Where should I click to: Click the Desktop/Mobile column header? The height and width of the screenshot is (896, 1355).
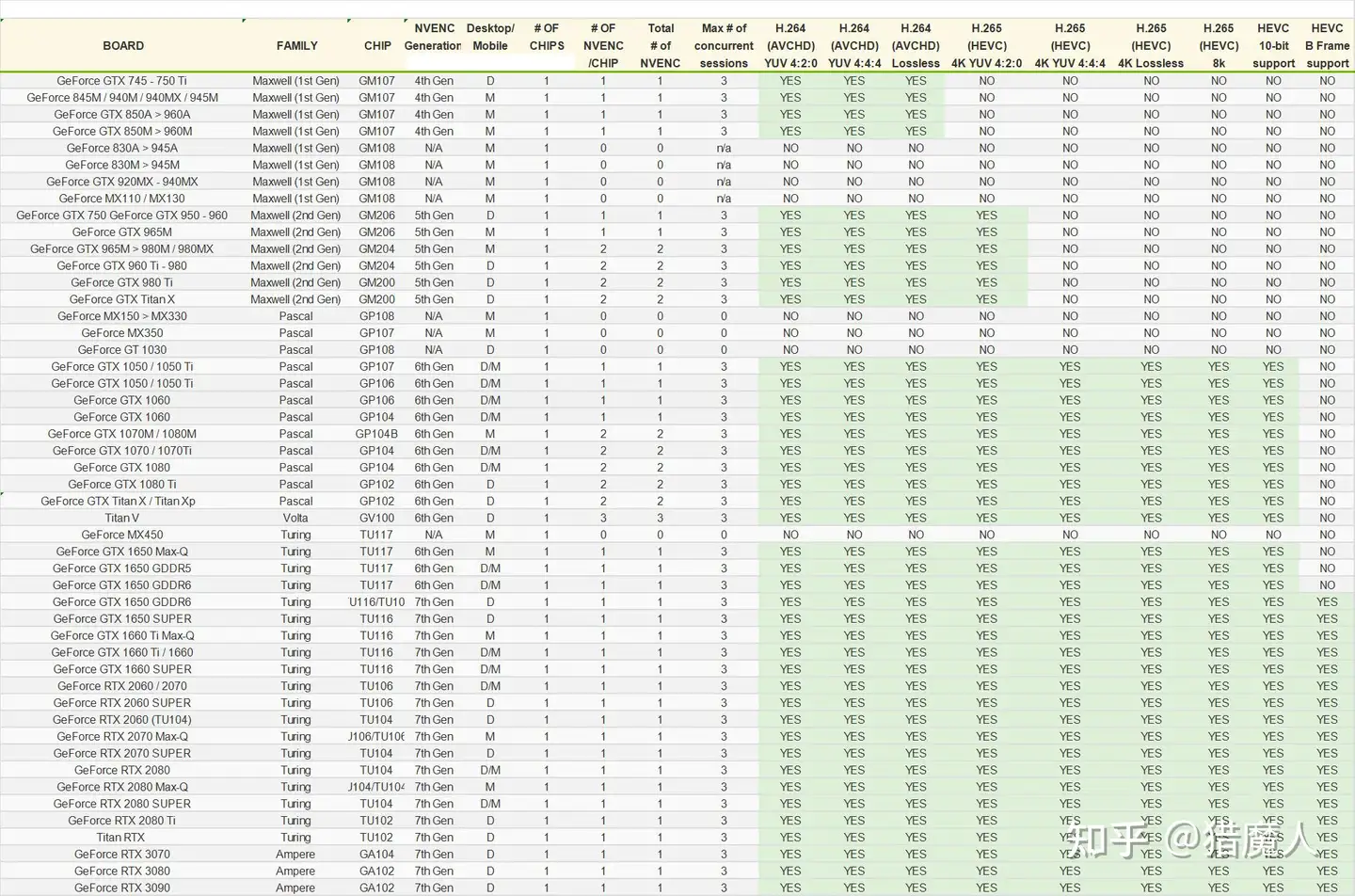(490, 37)
